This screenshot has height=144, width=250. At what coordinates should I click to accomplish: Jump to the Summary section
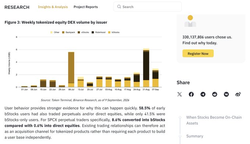pos(195,136)
